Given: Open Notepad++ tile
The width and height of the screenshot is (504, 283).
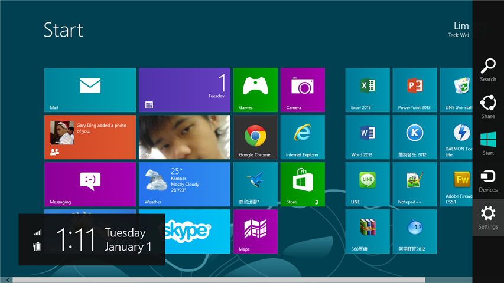Looking at the screenshot, I should click(415, 184).
